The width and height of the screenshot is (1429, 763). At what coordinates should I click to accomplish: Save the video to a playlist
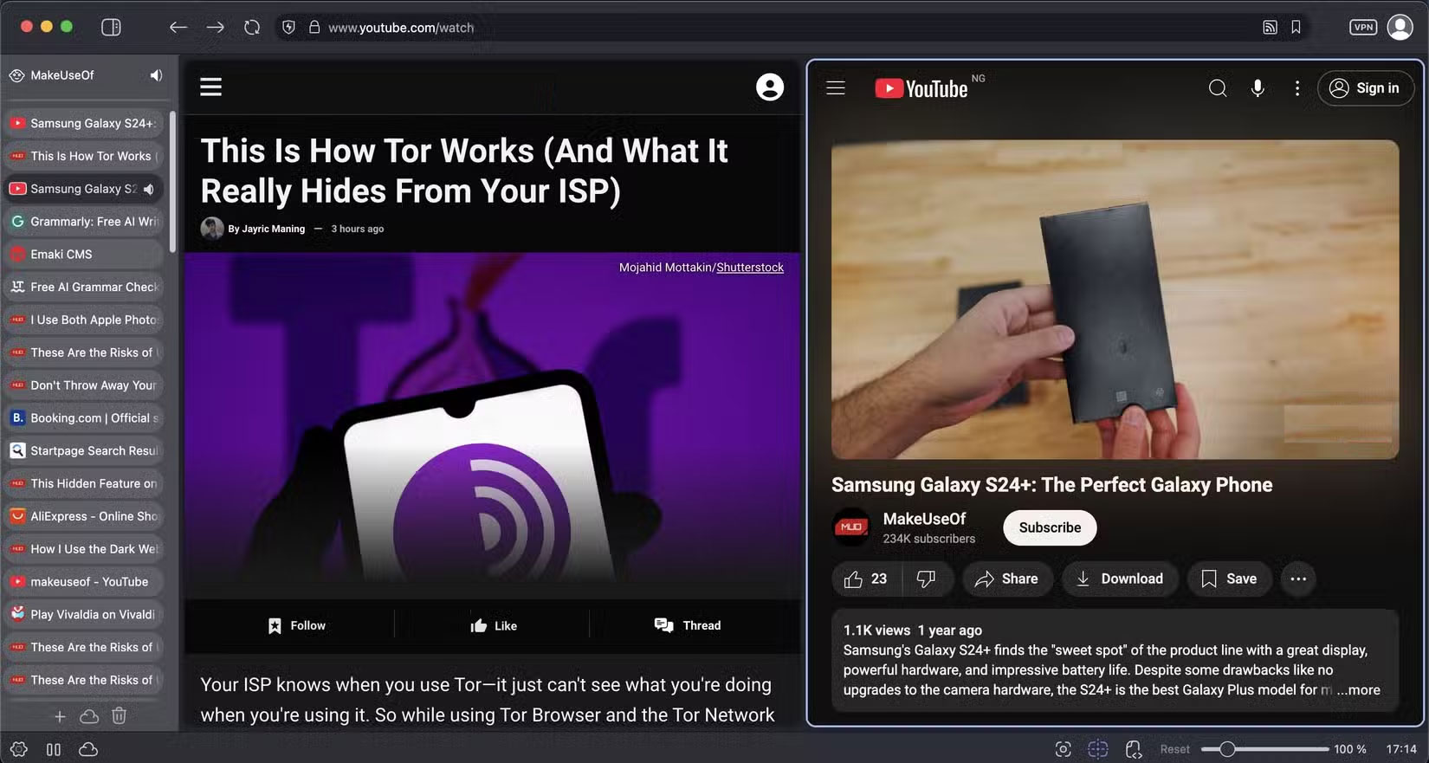[x=1229, y=579]
